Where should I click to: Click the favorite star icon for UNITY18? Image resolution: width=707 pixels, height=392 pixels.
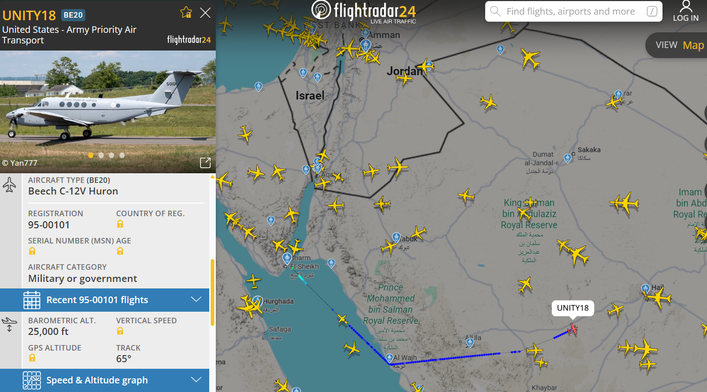[186, 13]
